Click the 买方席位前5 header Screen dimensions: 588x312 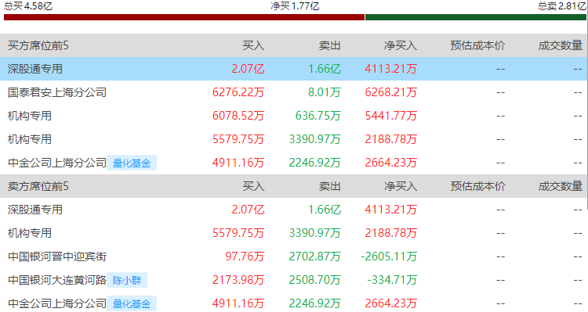point(38,45)
